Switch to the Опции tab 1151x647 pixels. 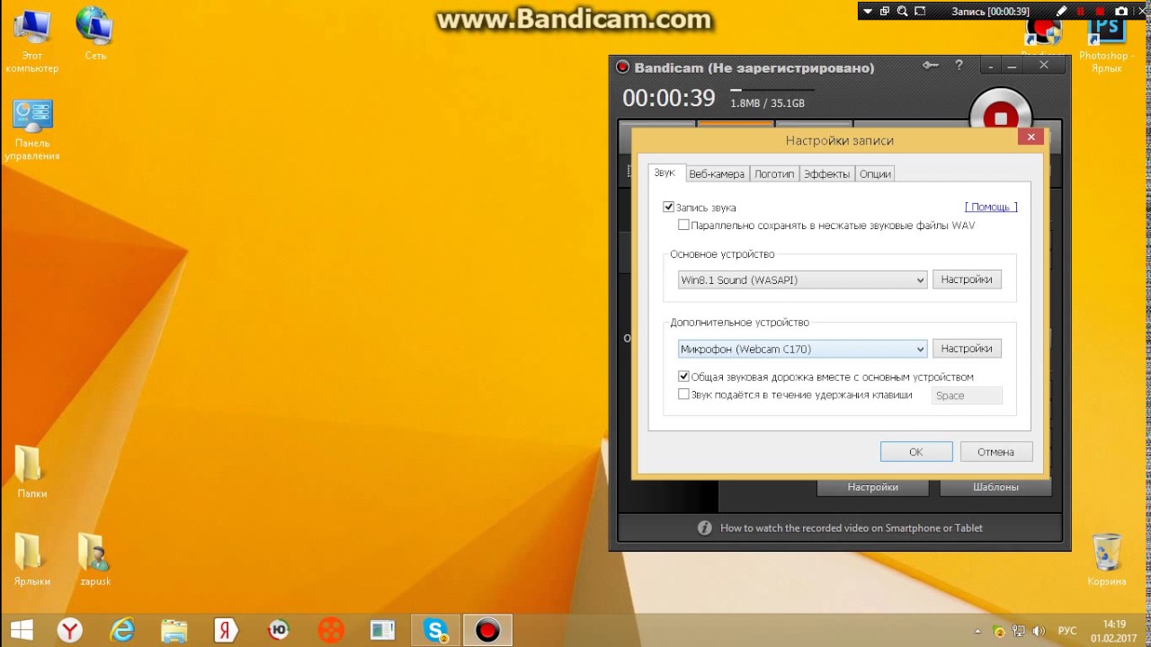875,173
